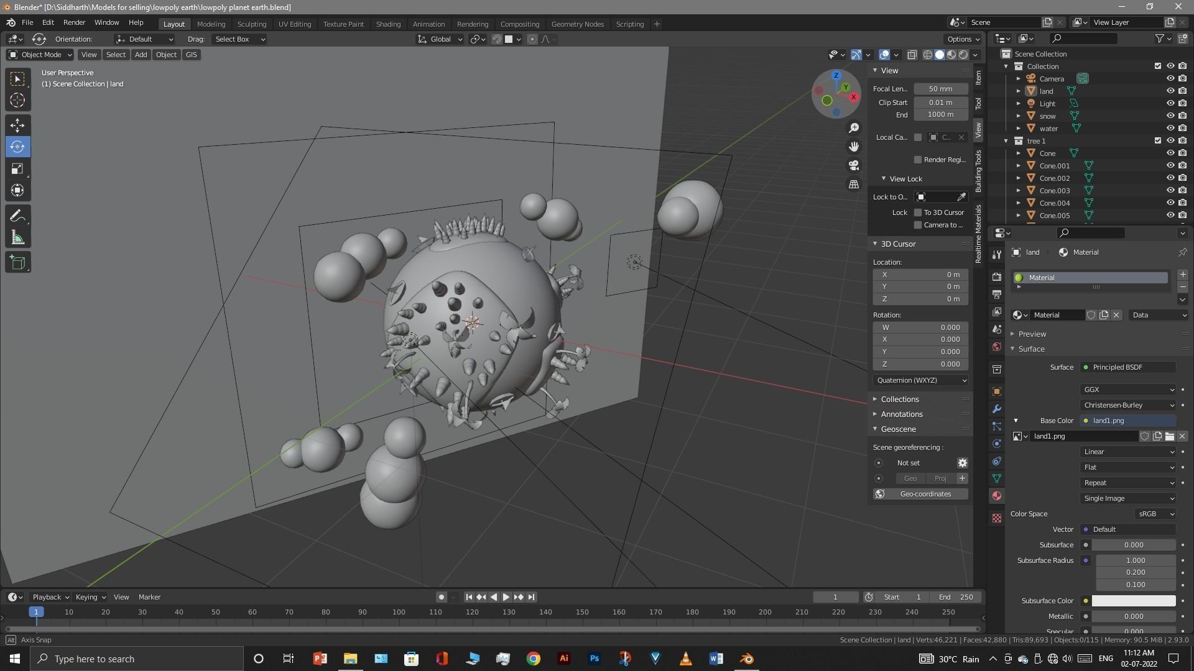Click the Principled BSDF surface button
Screen dimensions: 1194x671
[1127, 367]
